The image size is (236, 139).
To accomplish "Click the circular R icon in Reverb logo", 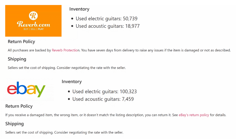I will tap(33, 15).
